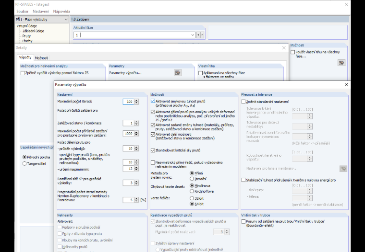Close the Parametry výpočtu dialog
This screenshot has width=365, height=252.
point(346,84)
